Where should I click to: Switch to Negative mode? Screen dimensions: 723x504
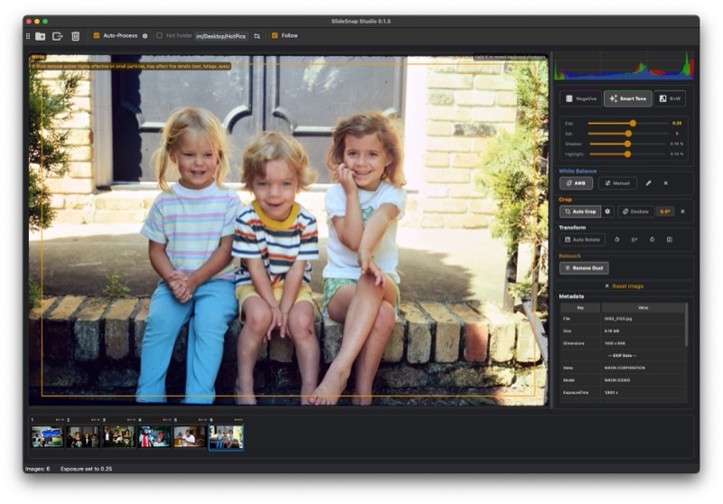[x=580, y=98]
